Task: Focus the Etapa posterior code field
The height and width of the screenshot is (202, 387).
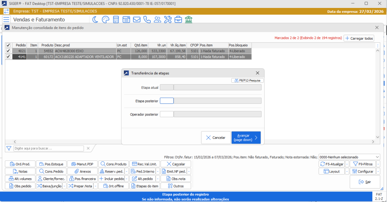Action: [167, 101]
